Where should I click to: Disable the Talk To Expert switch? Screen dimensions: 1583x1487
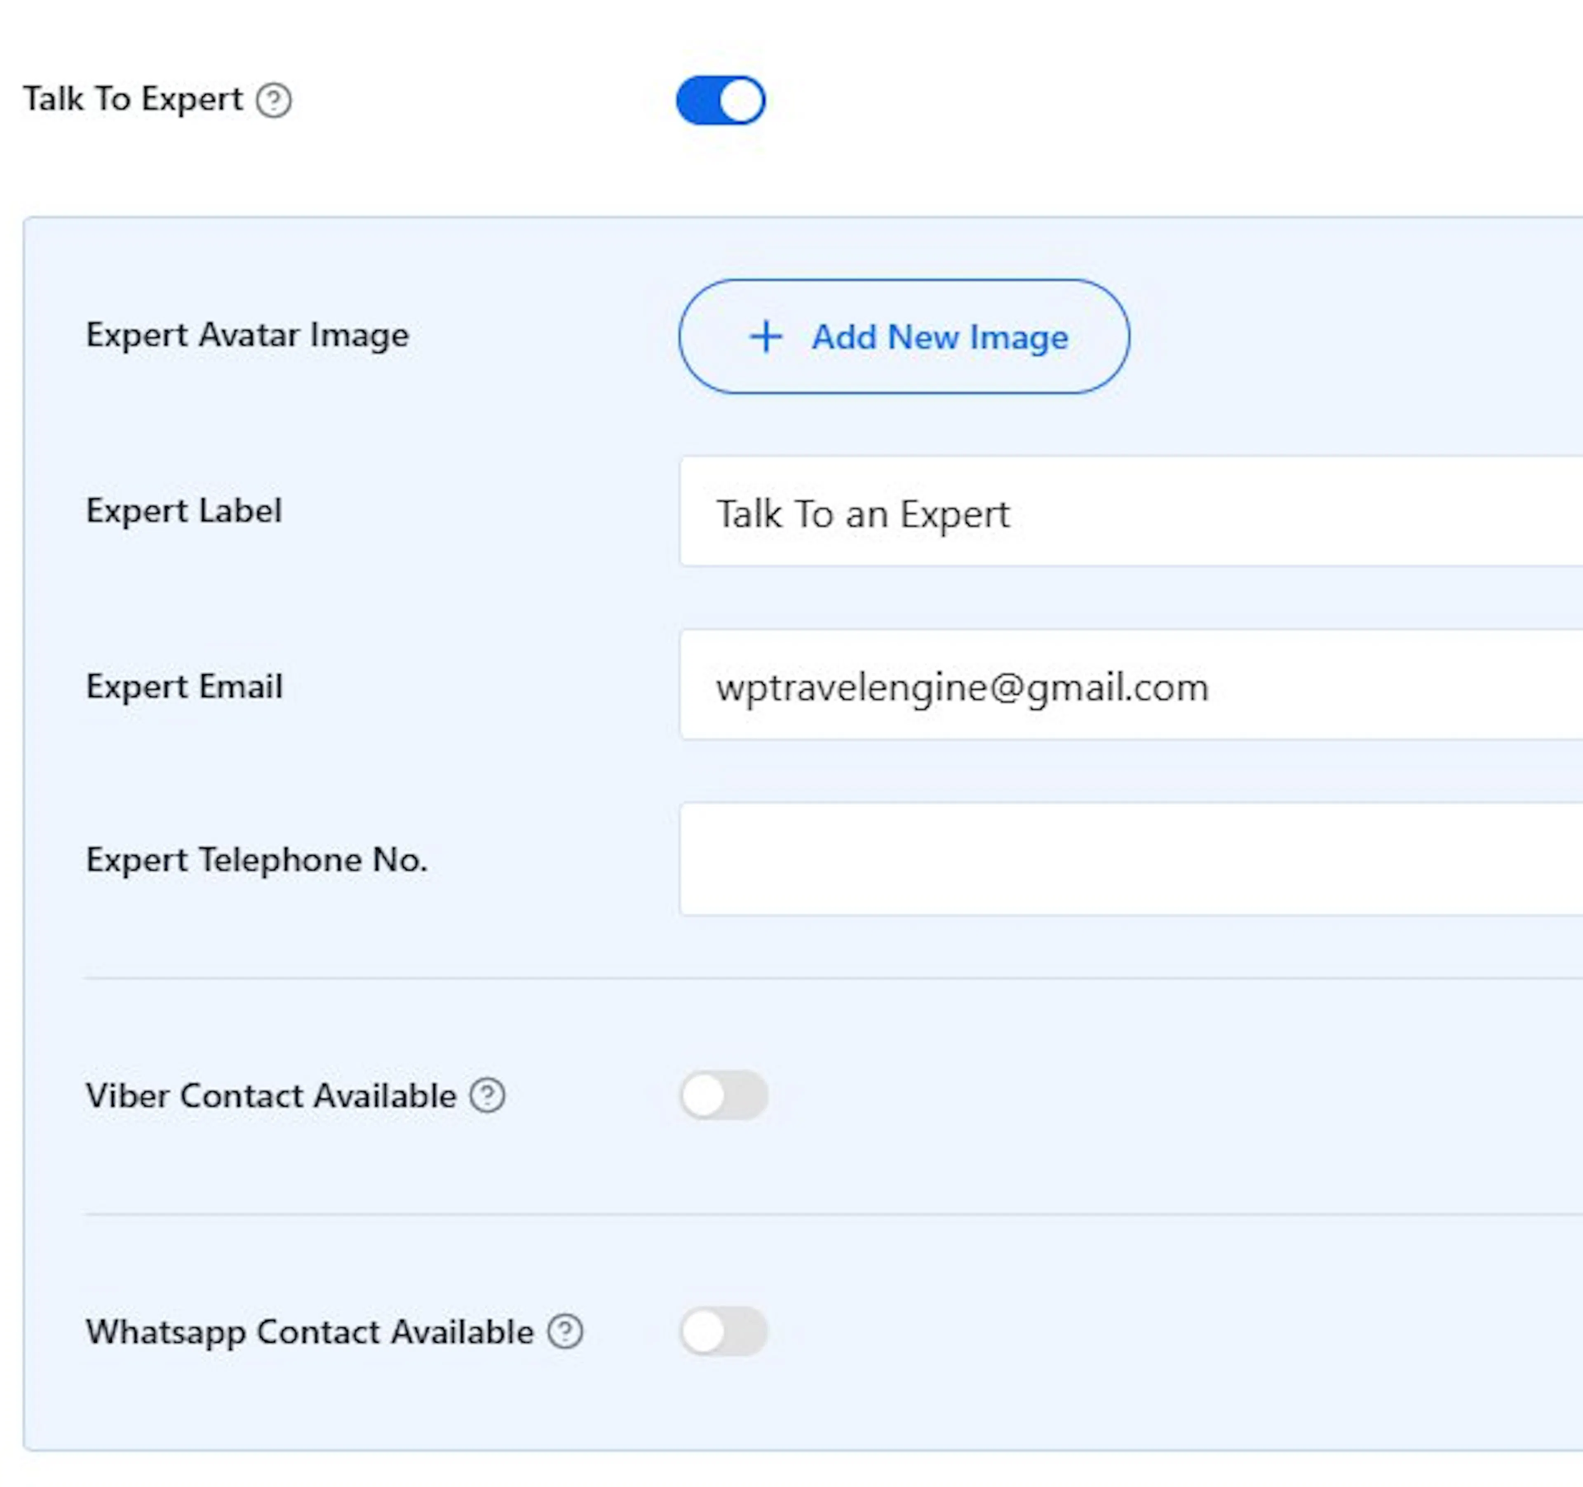(721, 100)
